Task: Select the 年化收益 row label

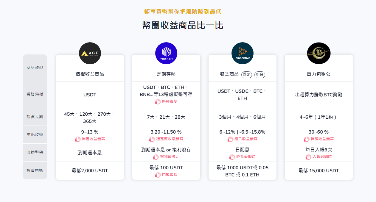Action: 35,134
